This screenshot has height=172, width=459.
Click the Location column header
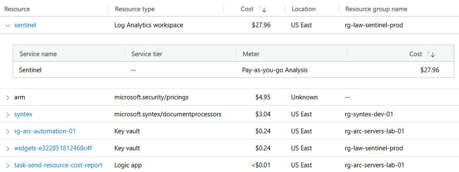303,9
